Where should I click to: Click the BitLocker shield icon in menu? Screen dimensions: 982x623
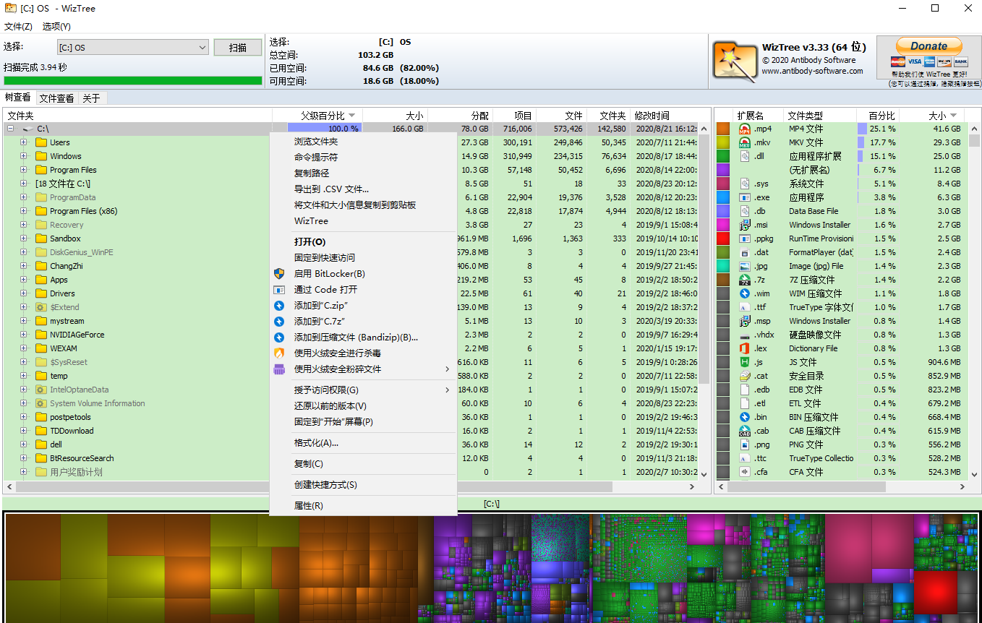tap(279, 274)
